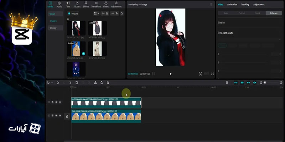This screenshot has width=285, height=142.
Task: Select the ad78064ab9a0 clip on timeline
Action: [x=106, y=103]
